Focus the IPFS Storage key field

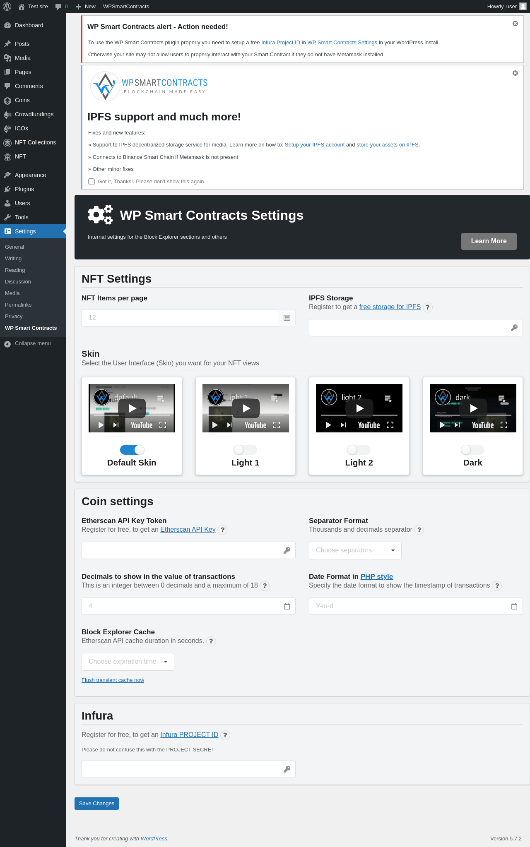pyautogui.click(x=416, y=328)
